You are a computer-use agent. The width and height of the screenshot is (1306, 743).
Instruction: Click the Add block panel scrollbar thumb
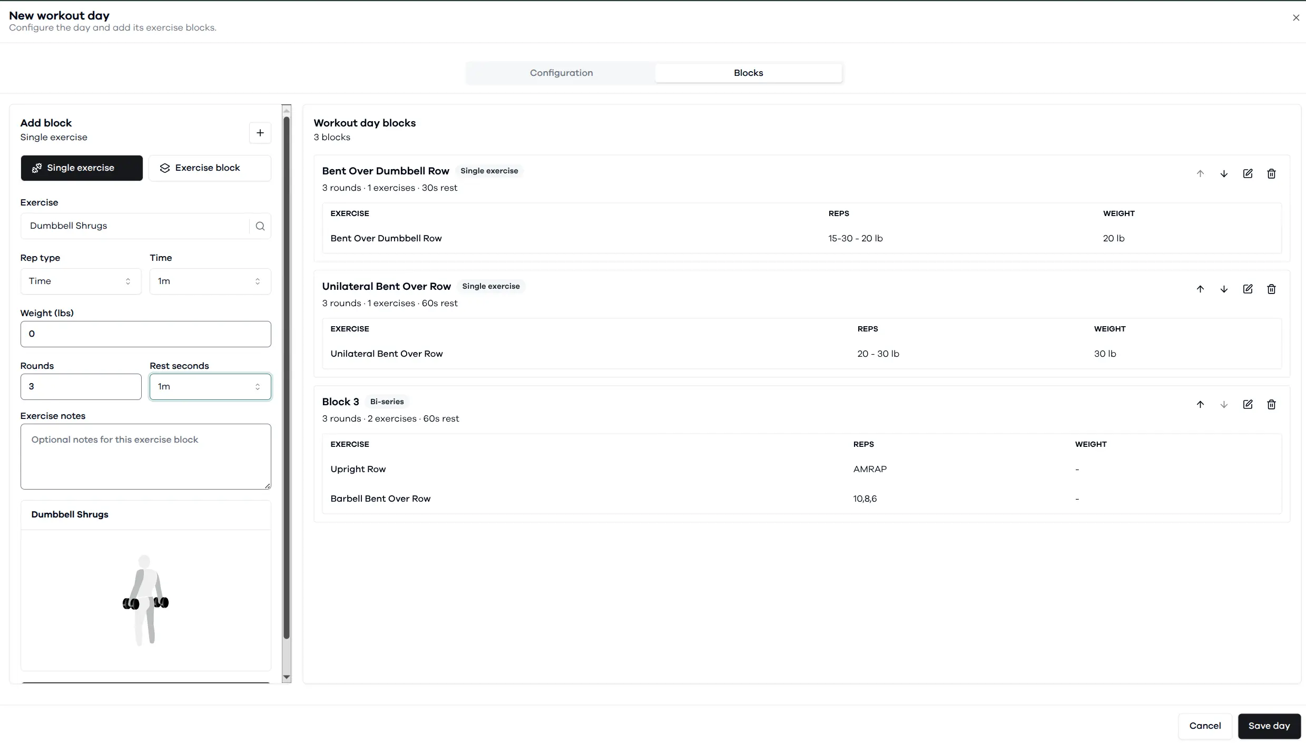point(287,377)
